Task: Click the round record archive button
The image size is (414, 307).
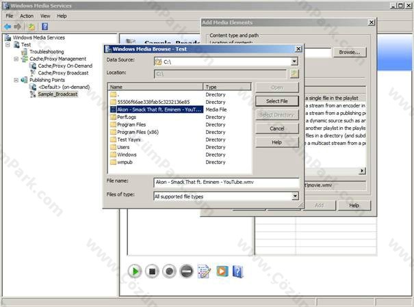Action: (169, 271)
